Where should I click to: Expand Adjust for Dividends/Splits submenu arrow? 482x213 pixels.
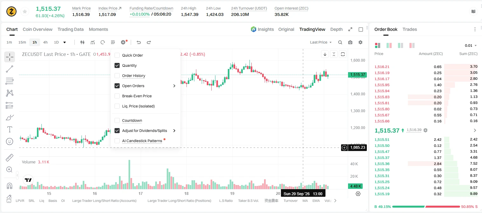tap(174, 131)
